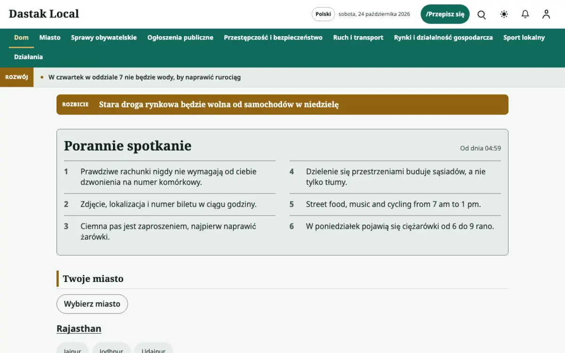Screen dimensions: 565x353
Task: Open the Stara droga rynkowa breaking headline
Action: click(219, 104)
